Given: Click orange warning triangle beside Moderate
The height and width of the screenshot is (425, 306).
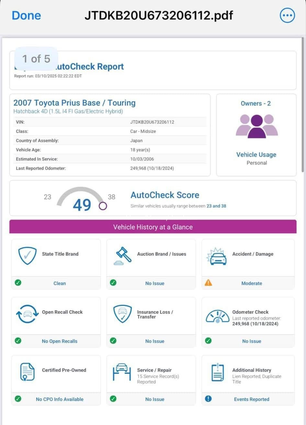Looking at the screenshot, I should coord(209,283).
